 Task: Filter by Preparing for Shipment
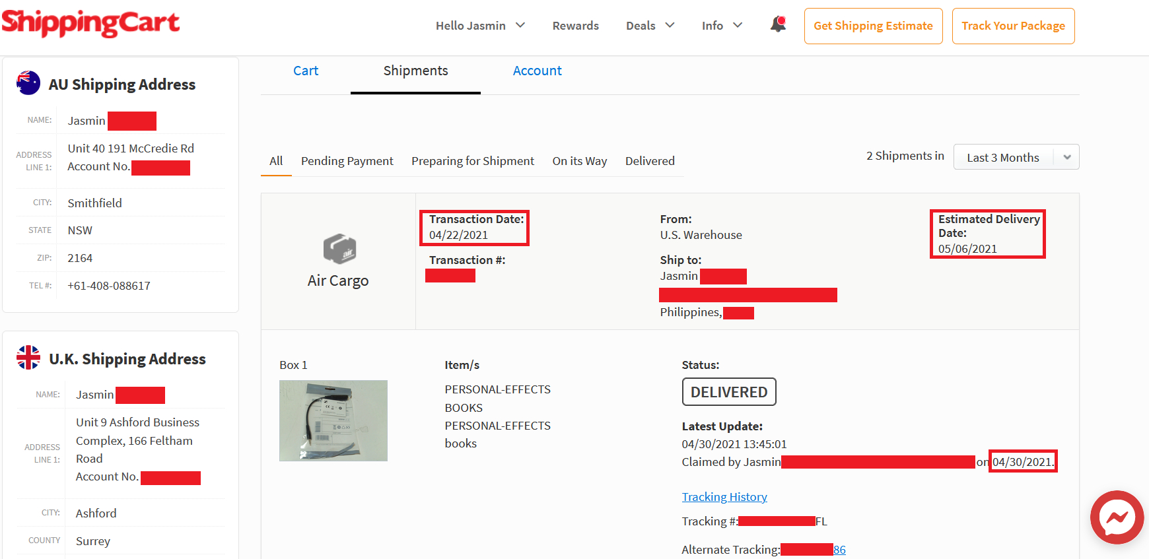pos(473,161)
